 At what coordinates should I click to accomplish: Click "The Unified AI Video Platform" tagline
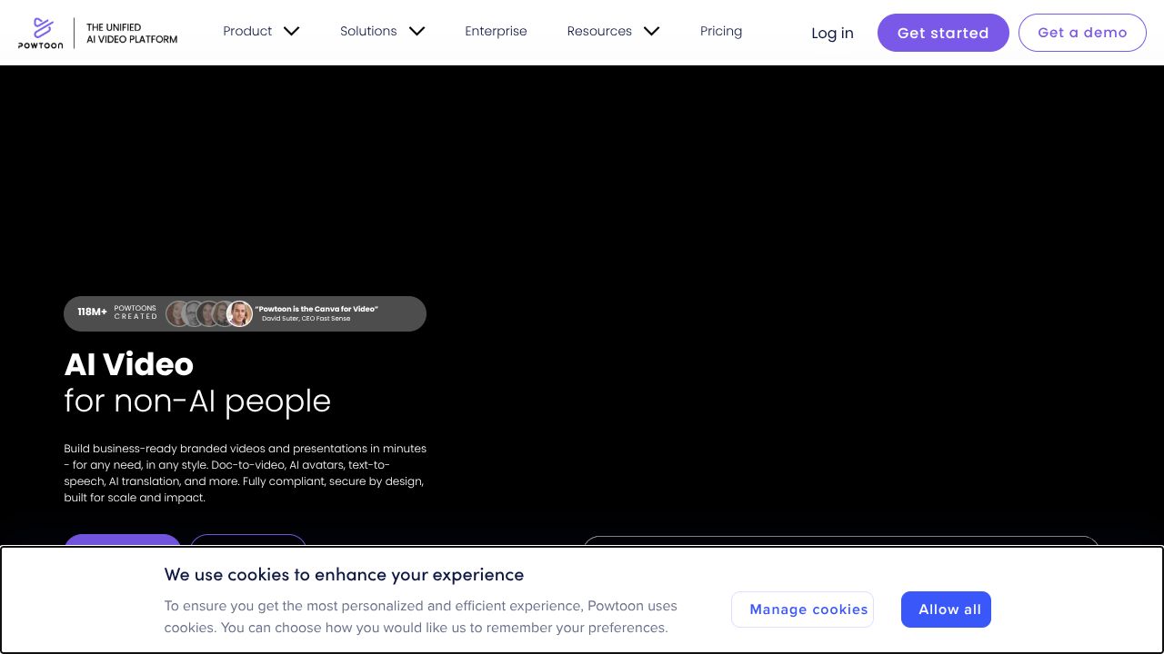132,34
